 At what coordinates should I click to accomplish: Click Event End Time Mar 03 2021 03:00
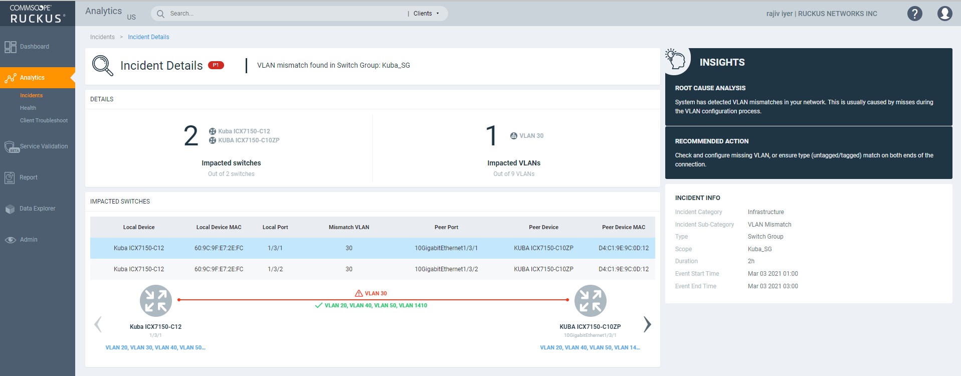click(773, 286)
